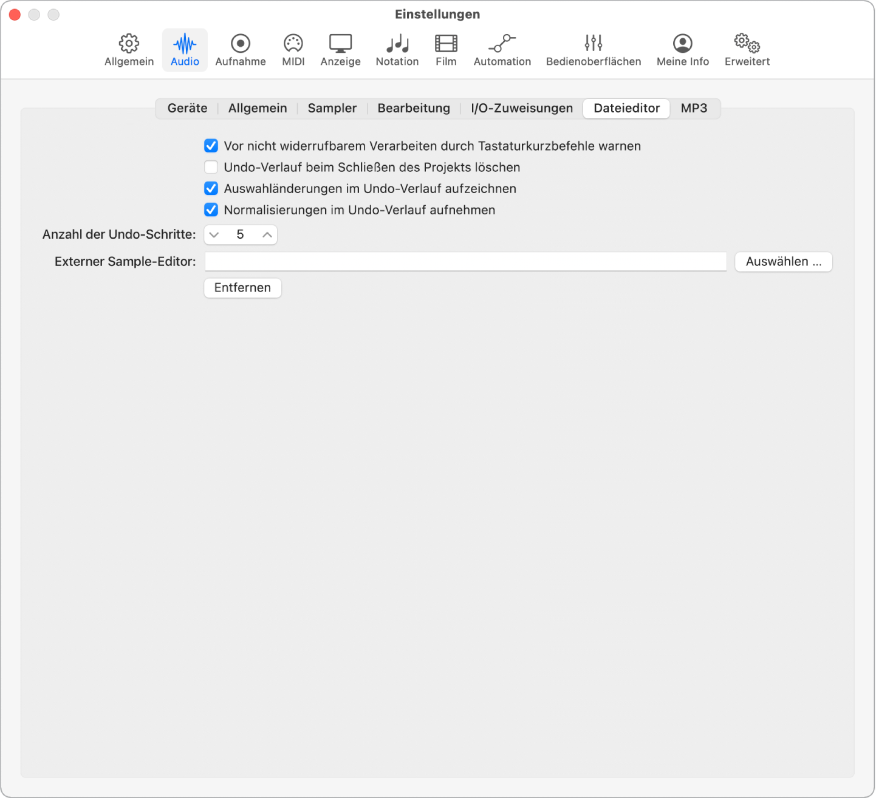Open the Anzeige display icon
Viewport: 876px width, 798px height.
[x=340, y=44]
